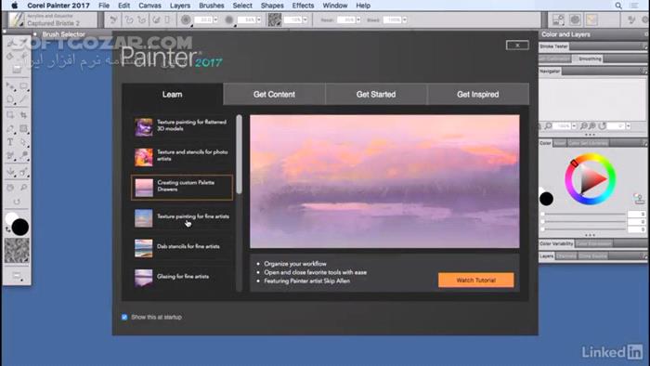This screenshot has height=366, width=650.
Task: Open the Stroke Tester panel options menu
Action: point(644,46)
